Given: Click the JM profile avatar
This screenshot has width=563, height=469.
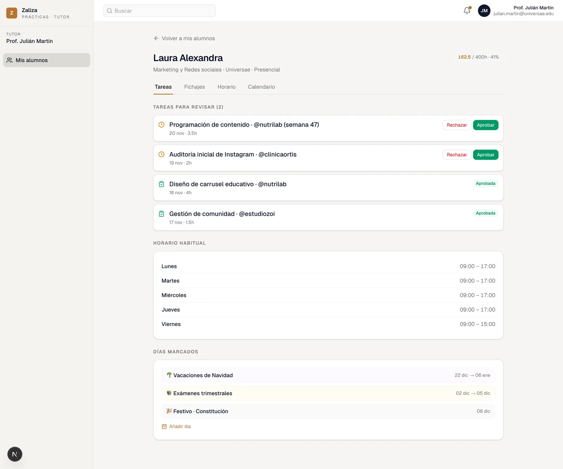Looking at the screenshot, I should point(484,11).
